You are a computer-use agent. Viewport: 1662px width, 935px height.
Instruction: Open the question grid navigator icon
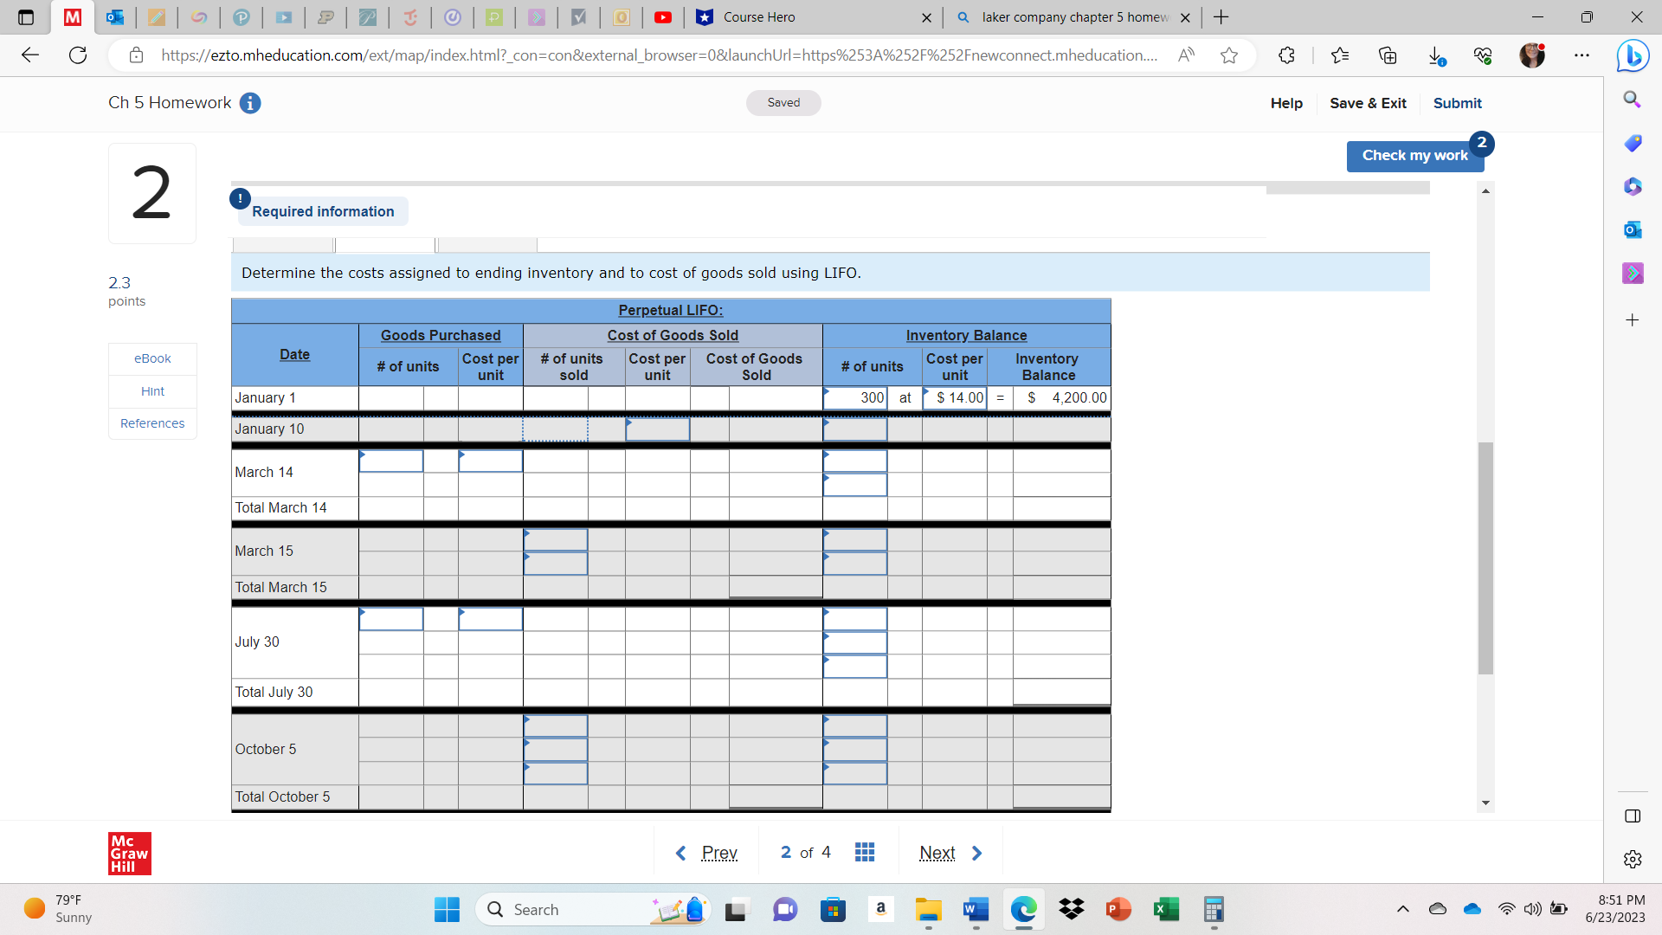click(864, 853)
